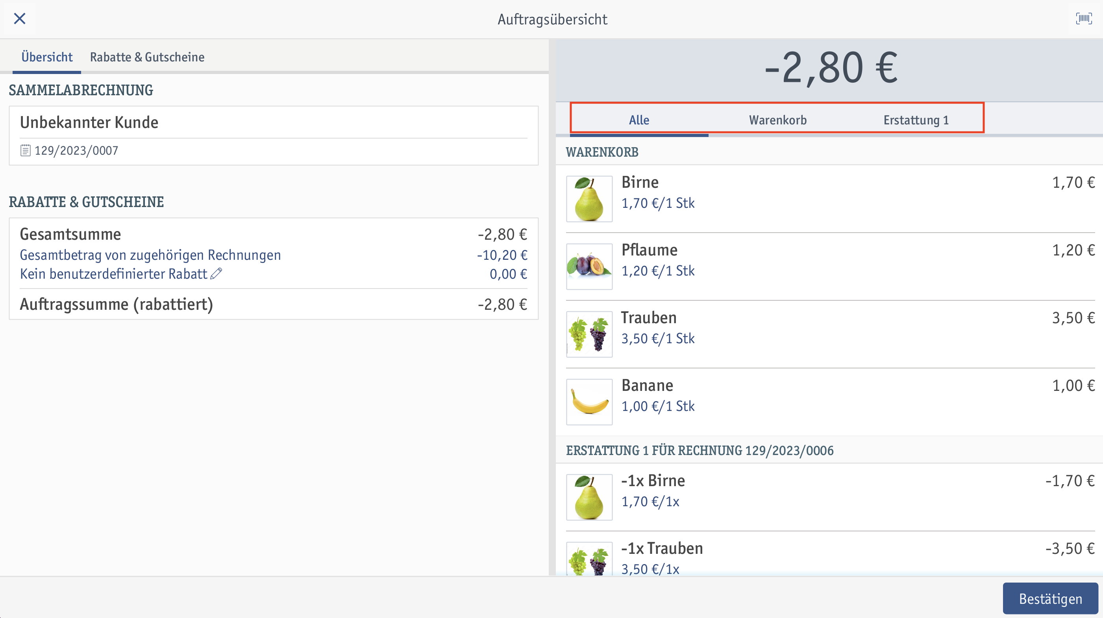Open the Rabatte & Gutscheine tab

[x=147, y=57]
